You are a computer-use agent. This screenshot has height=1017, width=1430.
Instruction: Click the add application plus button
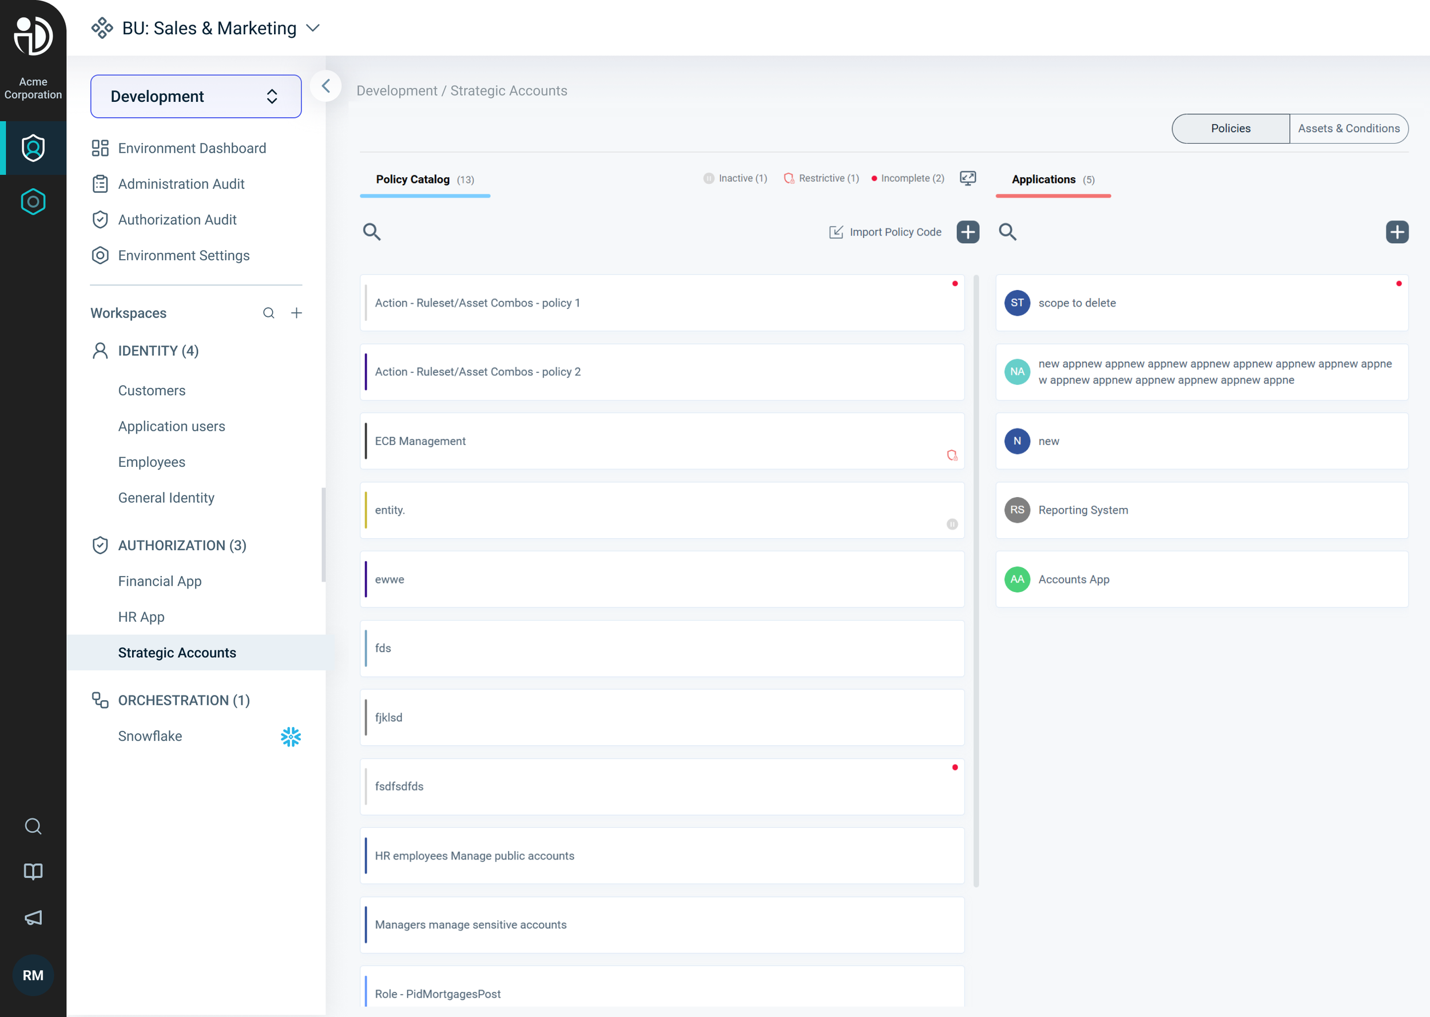click(x=1397, y=232)
